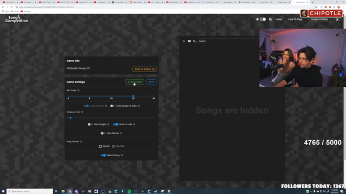Switch the light/dark theme toggle
The image size is (346, 194).
[x=262, y=19]
